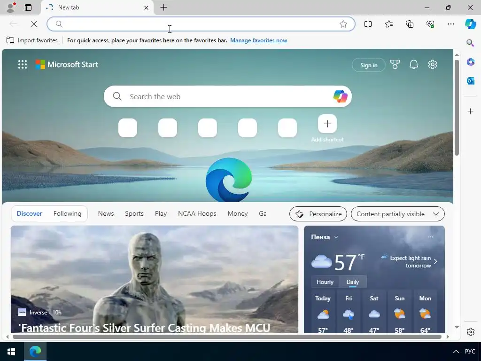
Task: Add this page to favorites star
Action: [x=343, y=24]
